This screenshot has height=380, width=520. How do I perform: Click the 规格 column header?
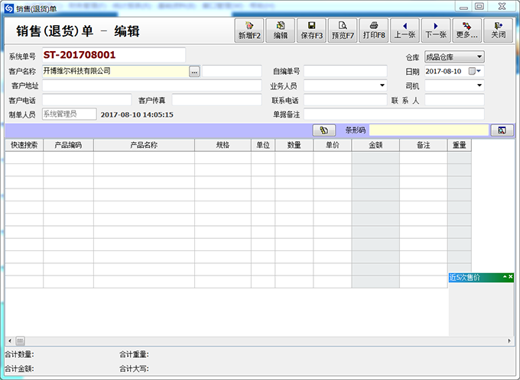(223, 145)
